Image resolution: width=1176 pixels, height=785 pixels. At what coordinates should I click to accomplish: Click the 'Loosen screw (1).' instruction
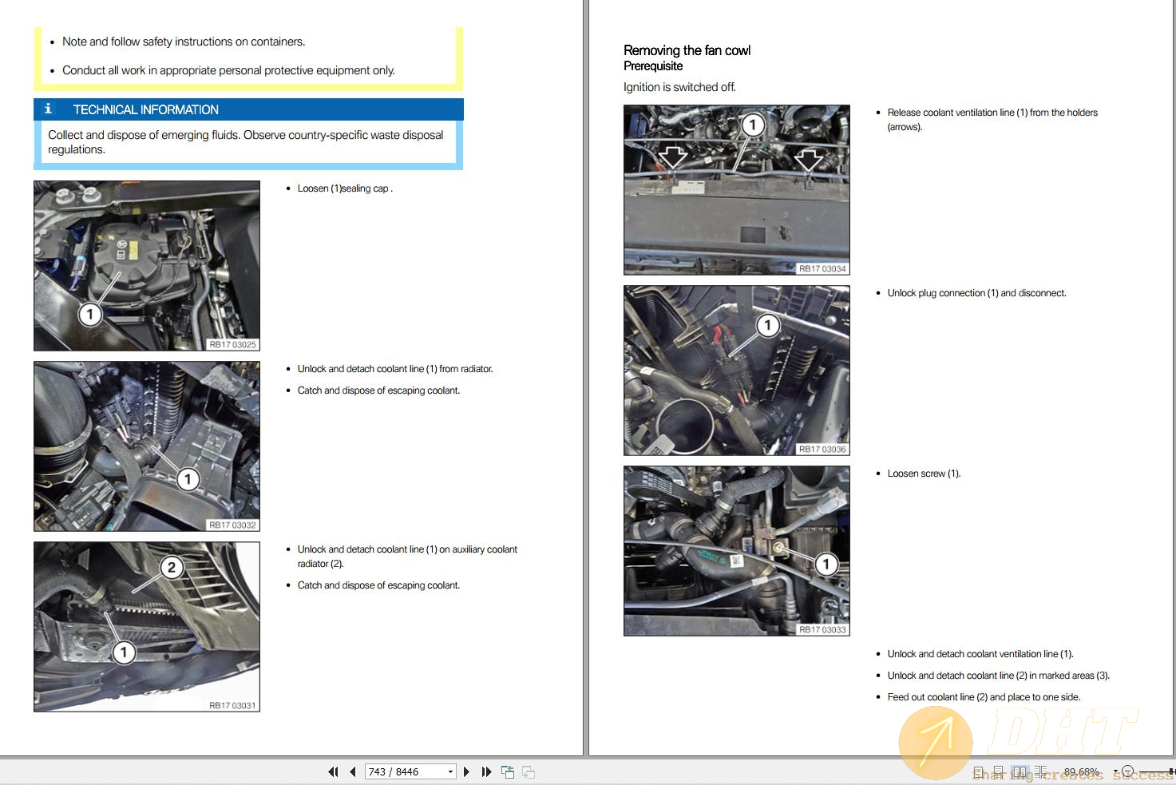tap(924, 474)
